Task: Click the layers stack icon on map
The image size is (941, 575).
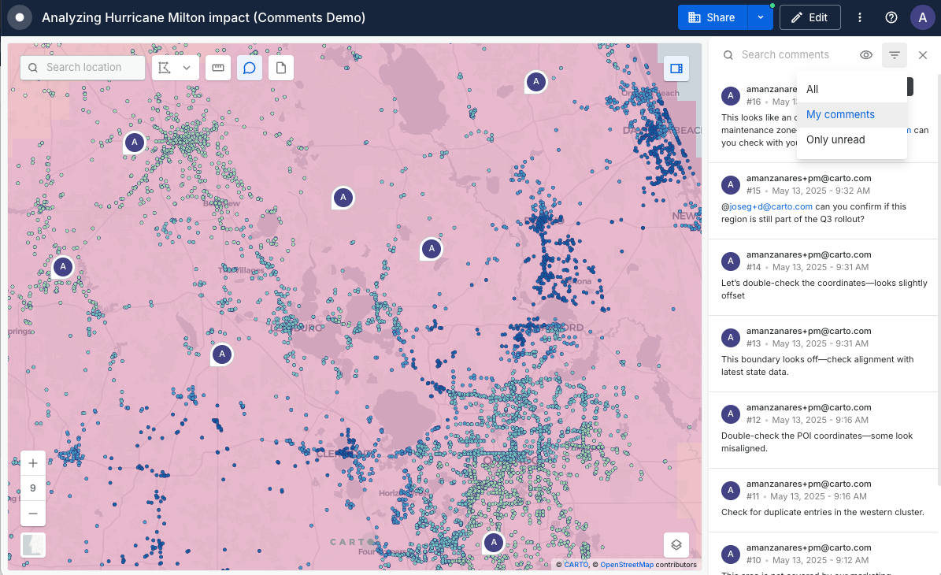Action: pyautogui.click(x=676, y=544)
